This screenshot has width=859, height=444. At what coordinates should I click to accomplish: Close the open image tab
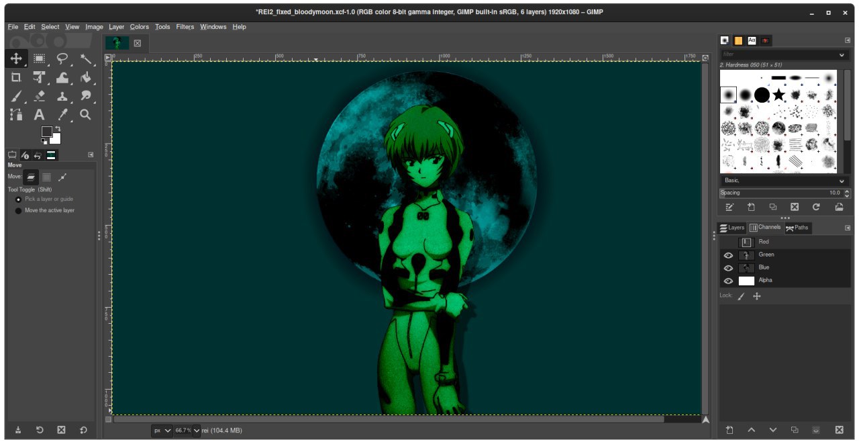coord(138,43)
